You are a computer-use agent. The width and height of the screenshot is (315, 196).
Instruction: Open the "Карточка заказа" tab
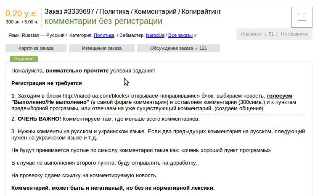(x=36, y=48)
